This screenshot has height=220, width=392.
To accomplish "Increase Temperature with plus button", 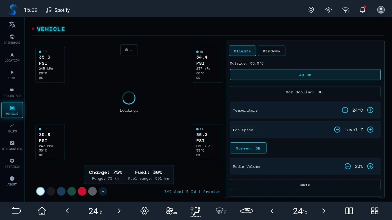I will (370, 110).
